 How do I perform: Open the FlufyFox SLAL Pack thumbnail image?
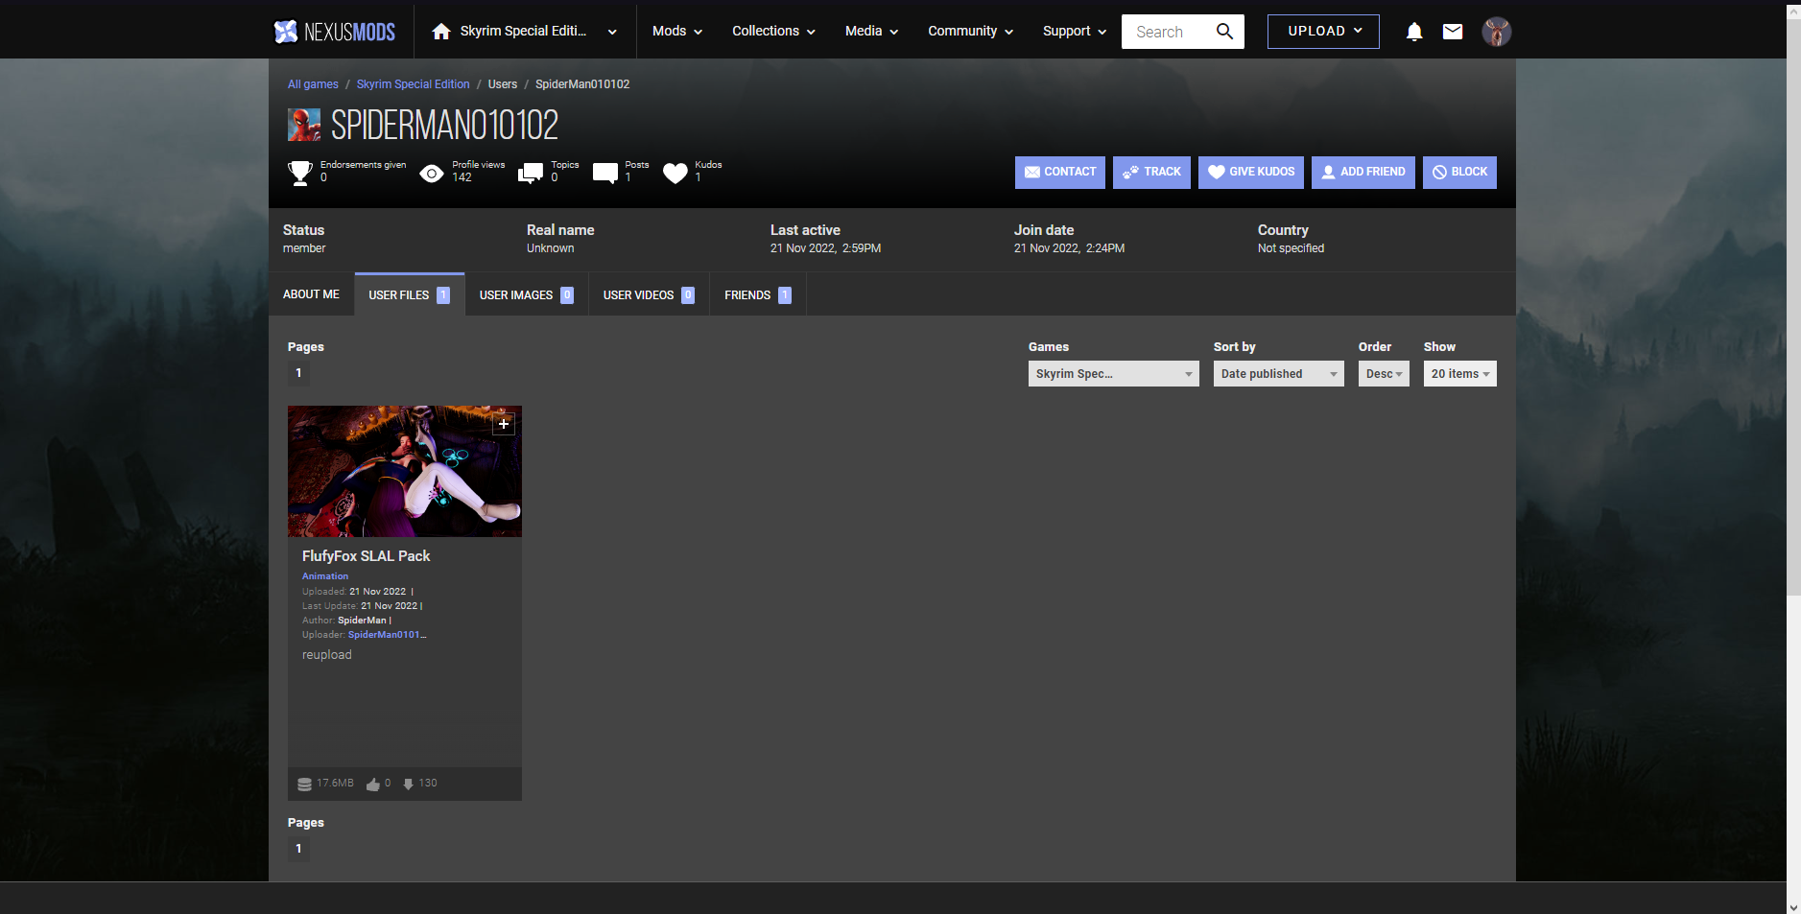coord(405,471)
